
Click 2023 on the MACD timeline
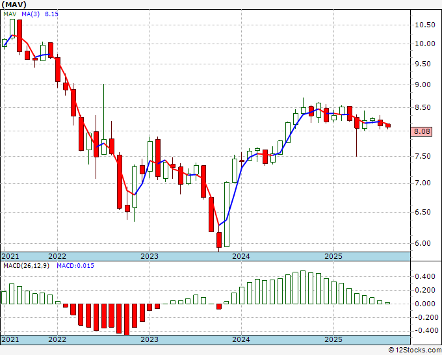[149, 339]
